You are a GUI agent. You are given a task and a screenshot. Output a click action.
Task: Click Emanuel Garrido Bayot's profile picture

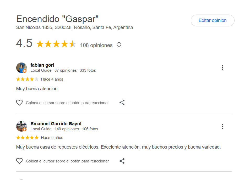[21, 126]
